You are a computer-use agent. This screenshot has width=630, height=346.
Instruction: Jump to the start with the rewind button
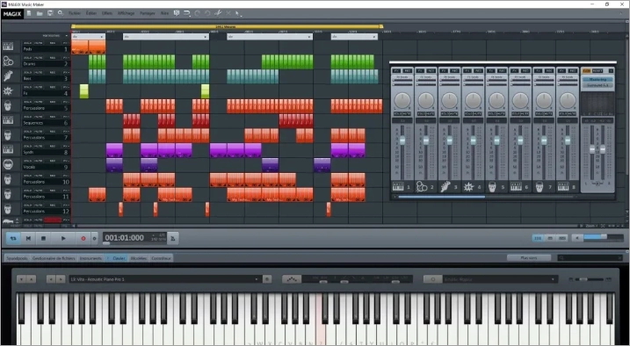[x=28, y=238]
